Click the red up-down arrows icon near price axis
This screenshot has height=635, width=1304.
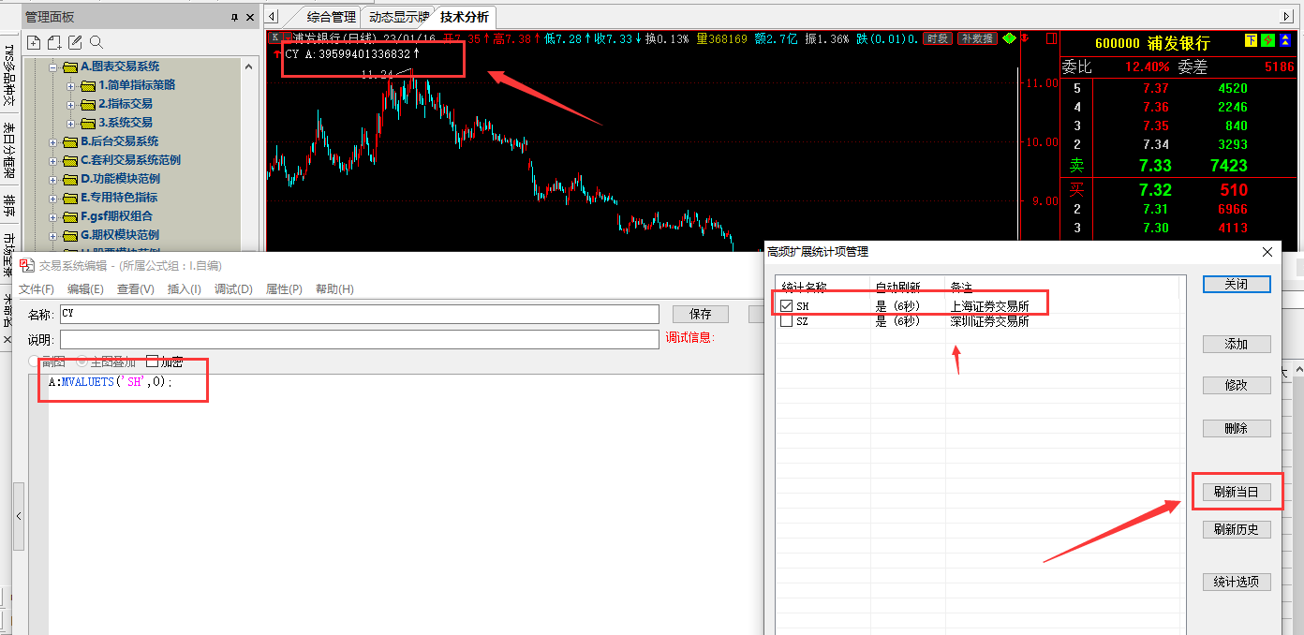[1025, 38]
